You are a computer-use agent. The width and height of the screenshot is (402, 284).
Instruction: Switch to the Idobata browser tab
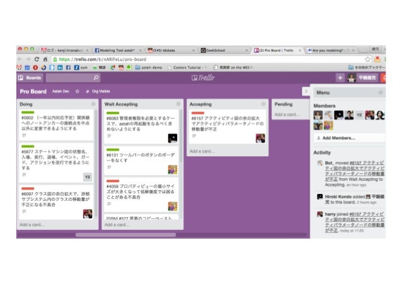(x=171, y=50)
